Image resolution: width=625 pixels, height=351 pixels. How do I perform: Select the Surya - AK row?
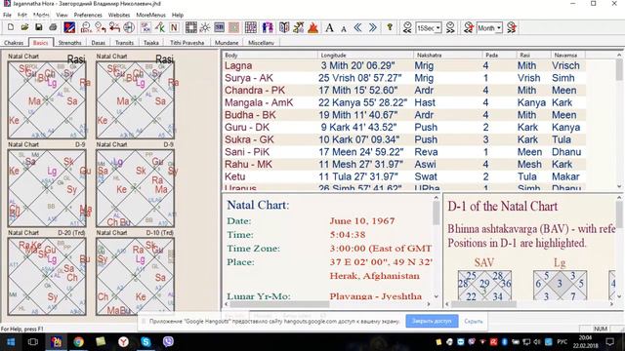pos(403,78)
